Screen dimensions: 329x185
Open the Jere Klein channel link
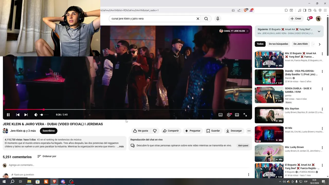[16, 131]
